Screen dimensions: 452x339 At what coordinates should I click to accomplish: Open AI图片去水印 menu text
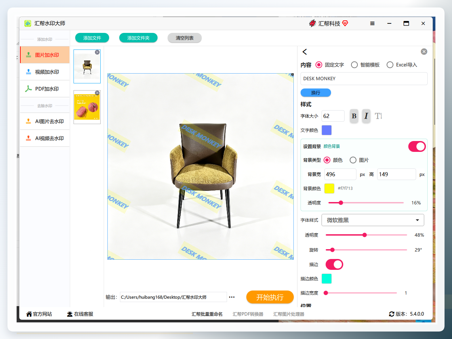(49, 121)
